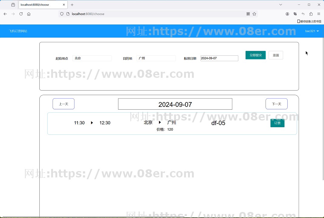The width and height of the screenshot is (324, 218).
Task: Open the mobile device bookmarks folder
Action: [309, 21]
